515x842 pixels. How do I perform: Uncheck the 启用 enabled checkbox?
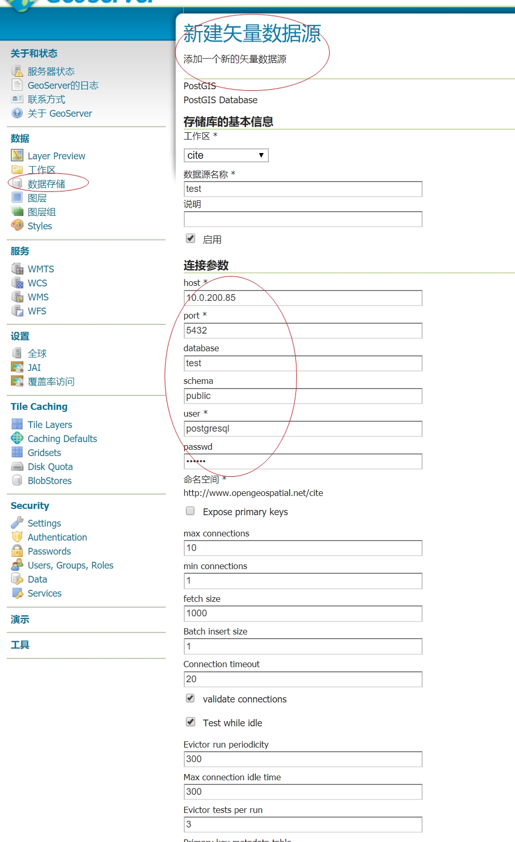(x=191, y=239)
